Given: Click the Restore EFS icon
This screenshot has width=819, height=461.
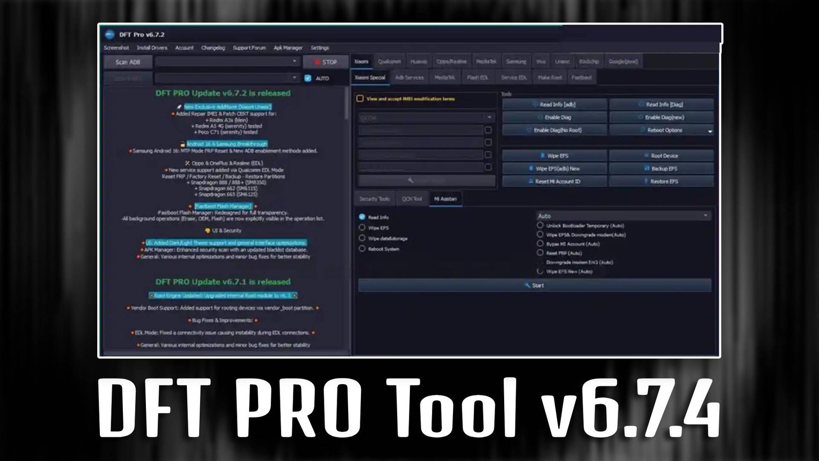Looking at the screenshot, I should [646, 181].
